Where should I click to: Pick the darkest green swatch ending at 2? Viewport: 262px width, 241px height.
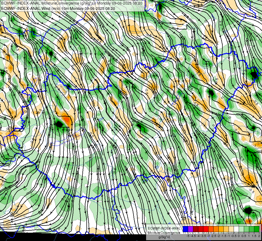[x=257, y=229]
